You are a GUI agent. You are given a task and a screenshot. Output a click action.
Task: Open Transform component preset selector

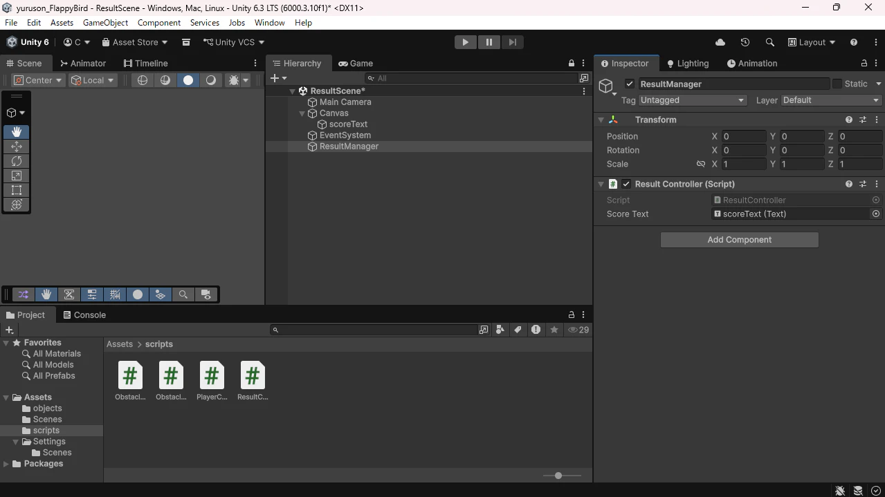863,120
